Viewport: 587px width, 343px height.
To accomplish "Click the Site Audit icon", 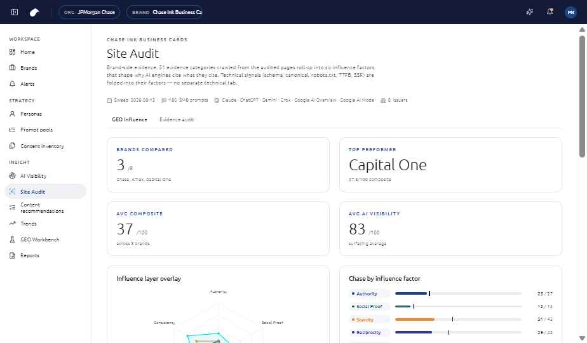I will [12, 192].
